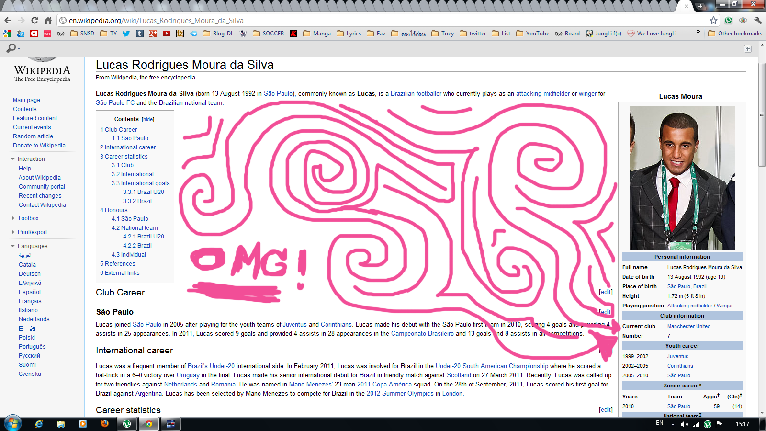The width and height of the screenshot is (766, 431).
Task: Open the Manga bookmarks folder
Action: click(x=317, y=34)
